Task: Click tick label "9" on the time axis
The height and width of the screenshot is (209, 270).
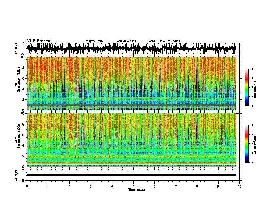Action: [218, 186]
